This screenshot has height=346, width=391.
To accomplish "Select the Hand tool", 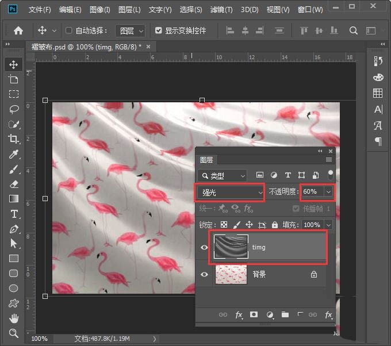I will [x=13, y=318].
